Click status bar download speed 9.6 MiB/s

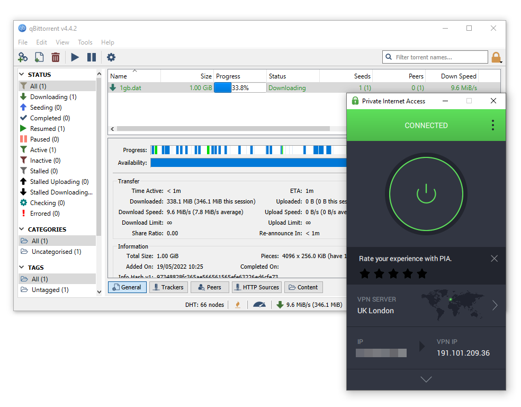click(309, 305)
